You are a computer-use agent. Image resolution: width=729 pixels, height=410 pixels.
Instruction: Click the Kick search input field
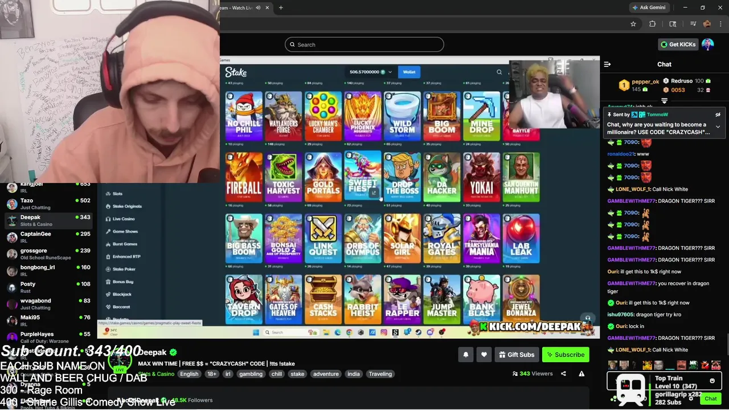[x=364, y=44]
